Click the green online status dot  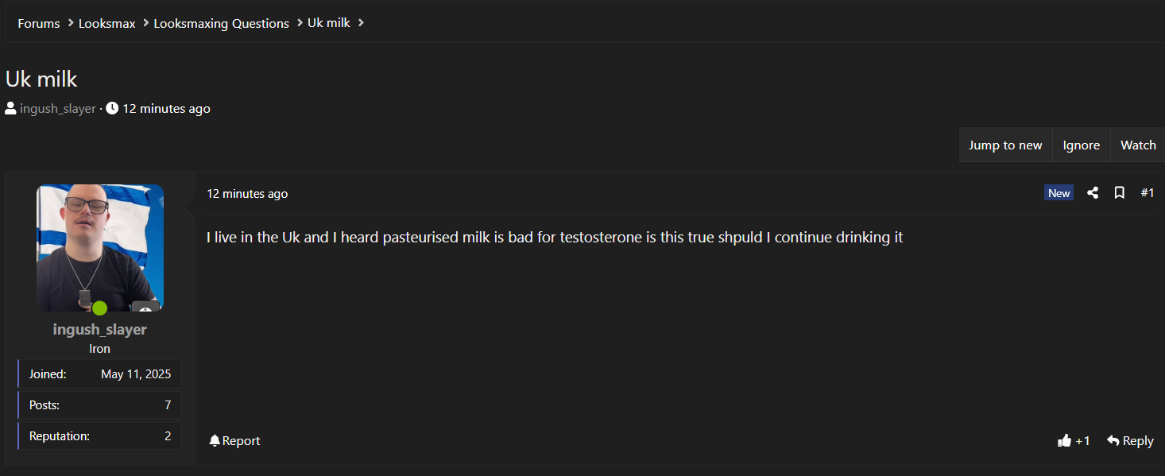pos(99,308)
